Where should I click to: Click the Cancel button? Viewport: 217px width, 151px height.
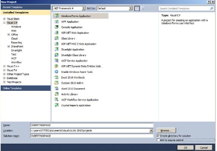point(204,148)
